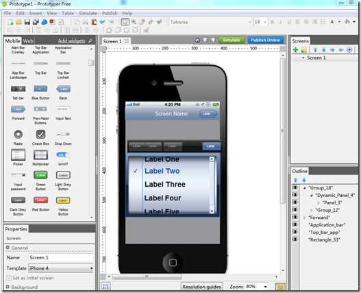
Task: Click the eraser tool icon
Action: pos(142,22)
